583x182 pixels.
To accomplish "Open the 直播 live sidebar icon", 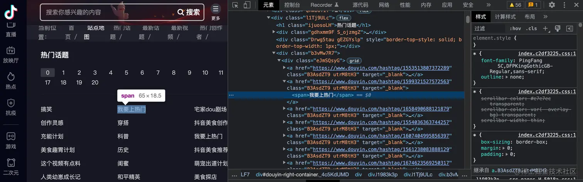I will point(11,25).
